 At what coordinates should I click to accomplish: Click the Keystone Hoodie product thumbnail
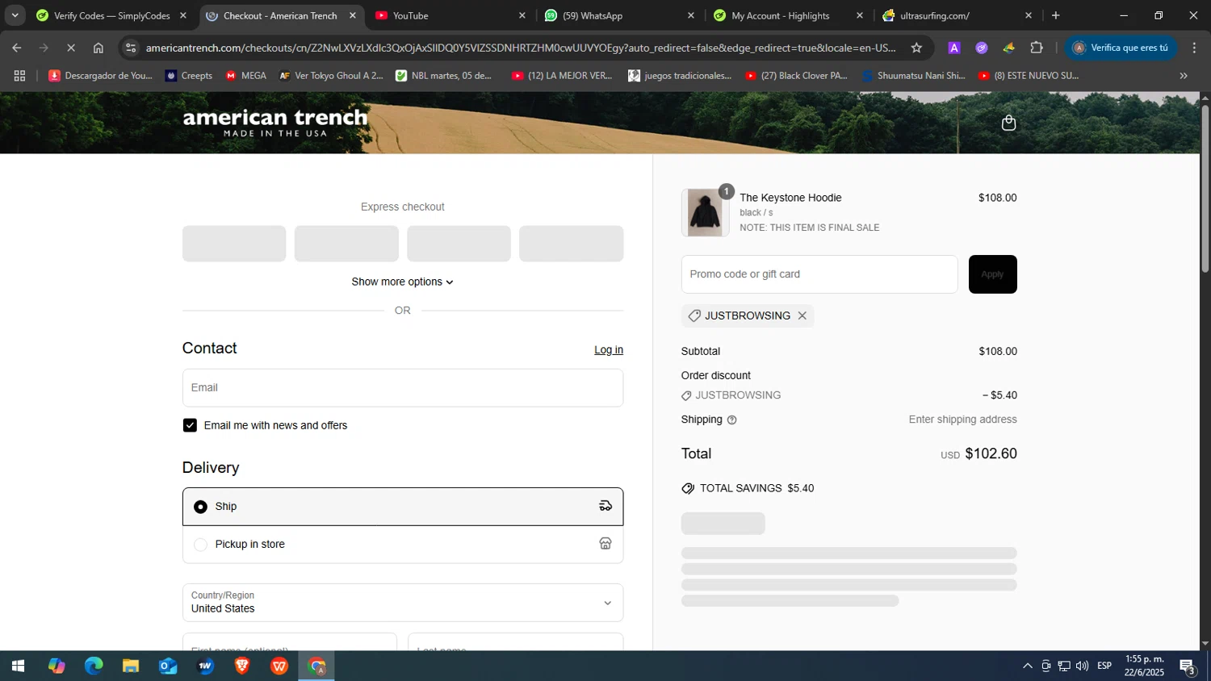(705, 213)
